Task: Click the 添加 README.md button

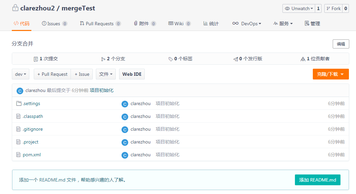Action: (x=318, y=180)
